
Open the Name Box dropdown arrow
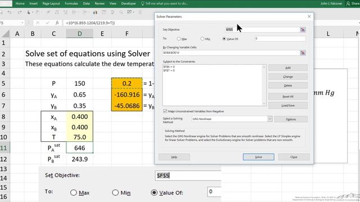tap(22, 22)
